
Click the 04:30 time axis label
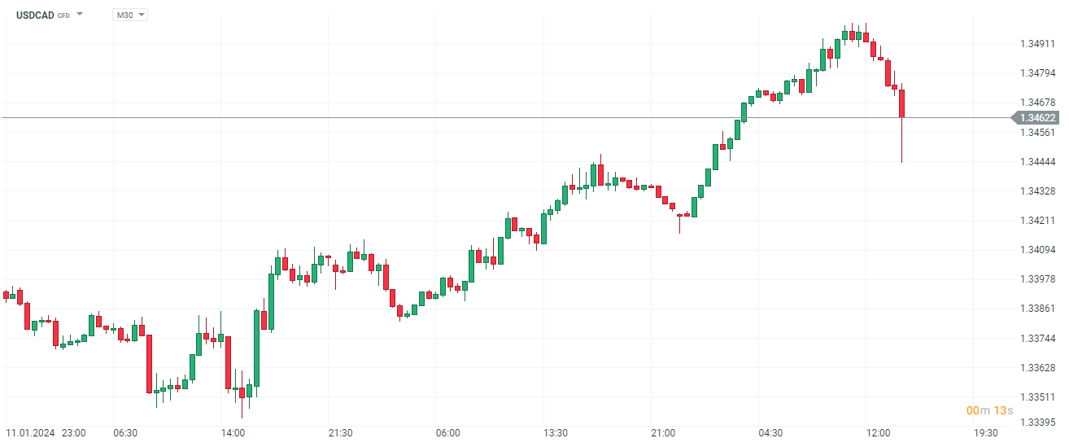pos(770,432)
